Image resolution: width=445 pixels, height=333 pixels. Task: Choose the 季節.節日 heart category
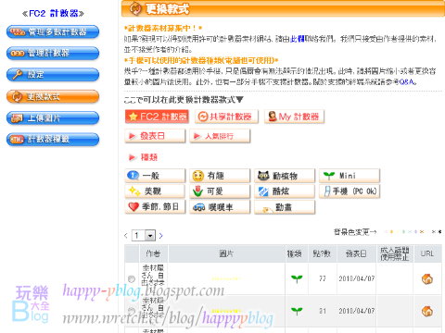[x=155, y=207]
